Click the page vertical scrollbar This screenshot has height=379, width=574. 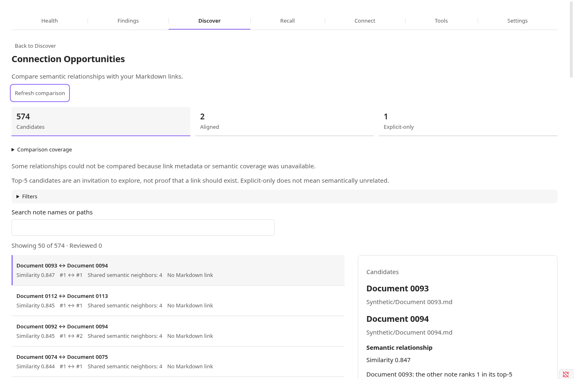[x=571, y=40]
